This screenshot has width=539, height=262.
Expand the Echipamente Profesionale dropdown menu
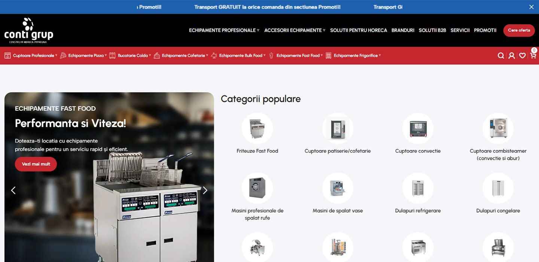224,30
